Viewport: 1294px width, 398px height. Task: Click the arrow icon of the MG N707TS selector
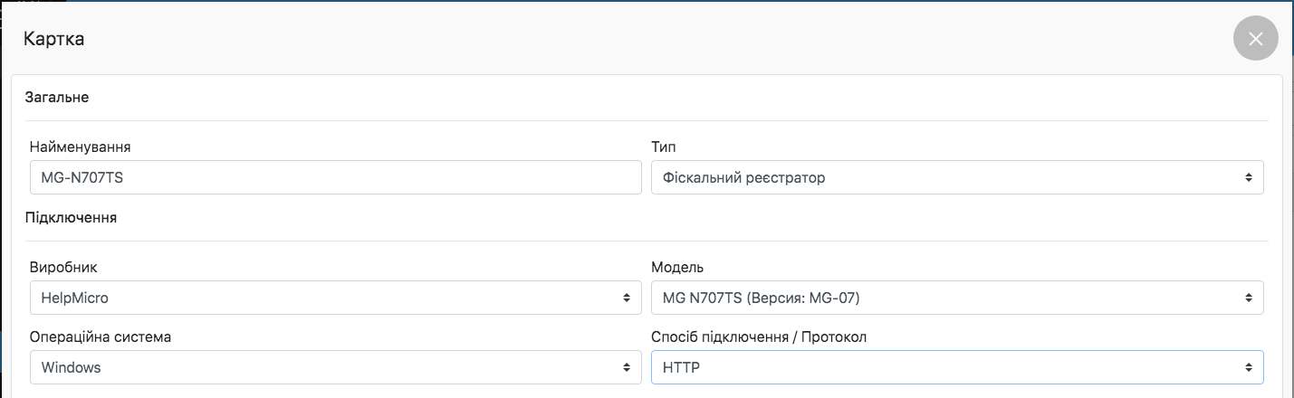point(1248,298)
